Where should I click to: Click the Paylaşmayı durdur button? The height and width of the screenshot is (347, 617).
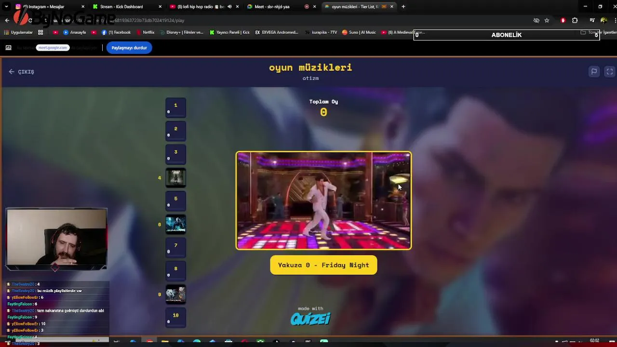point(129,48)
